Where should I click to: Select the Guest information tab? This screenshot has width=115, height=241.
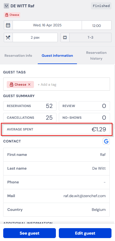57,56
